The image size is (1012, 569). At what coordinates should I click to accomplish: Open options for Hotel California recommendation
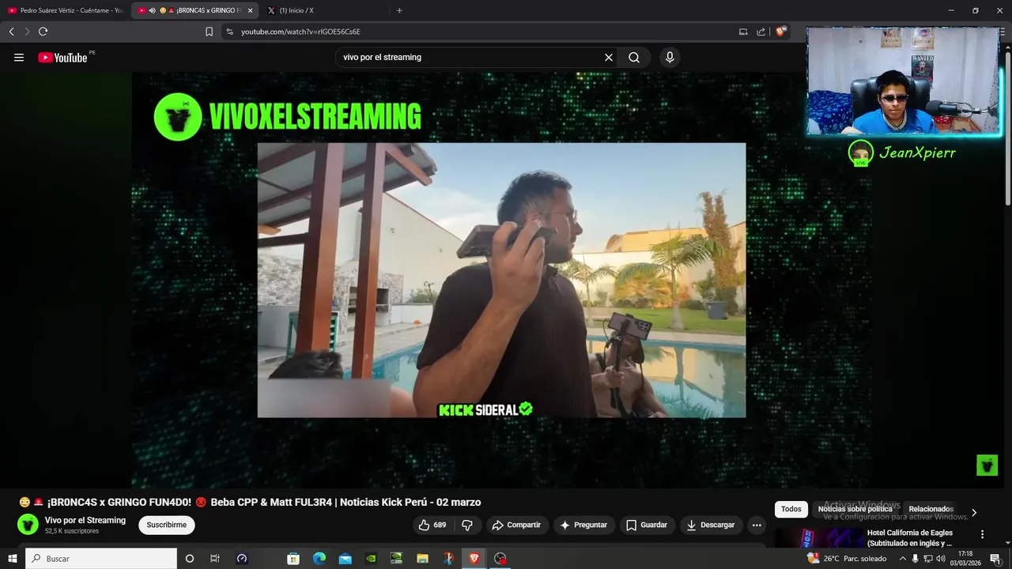(x=982, y=534)
